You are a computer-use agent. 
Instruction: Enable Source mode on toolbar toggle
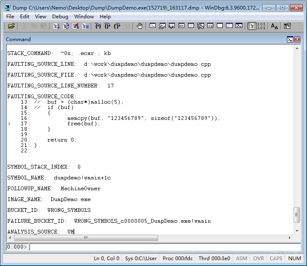pos(252,26)
